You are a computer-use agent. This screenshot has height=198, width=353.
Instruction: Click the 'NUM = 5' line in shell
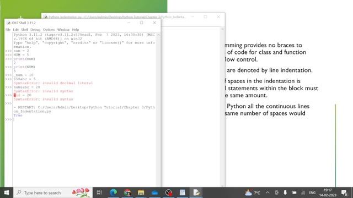pos(21,55)
